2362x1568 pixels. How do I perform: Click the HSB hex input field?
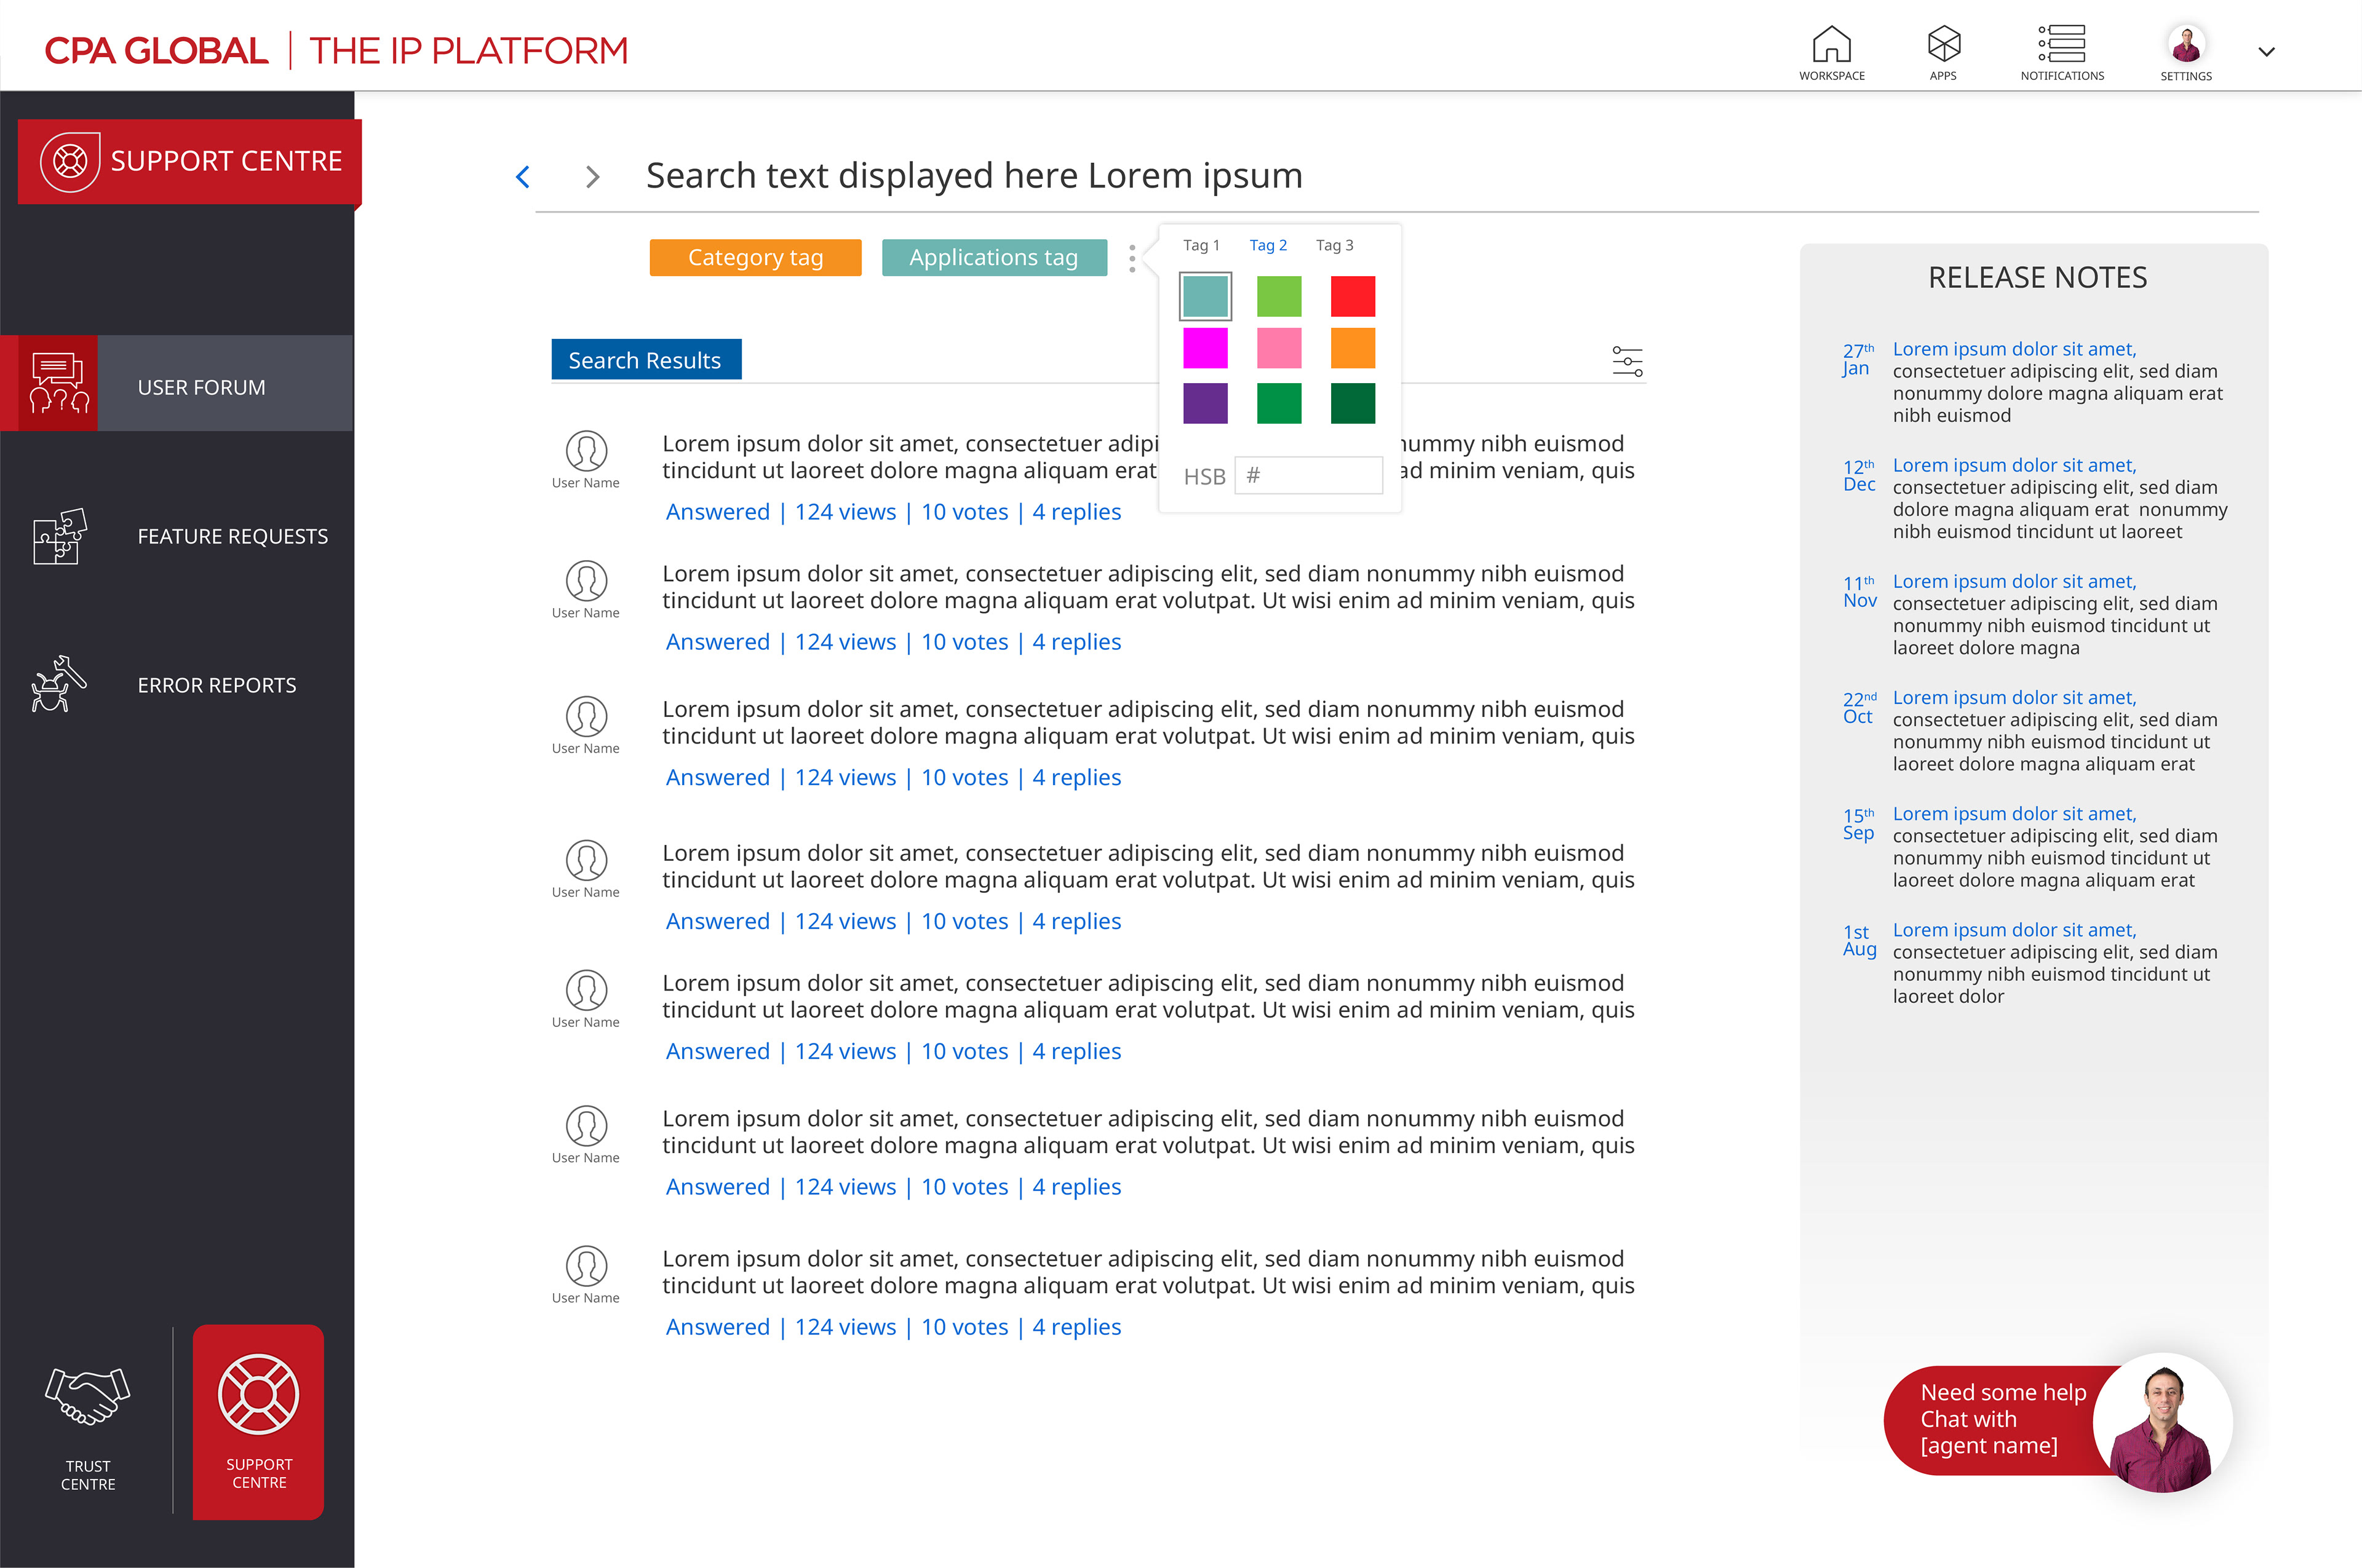tap(1308, 476)
